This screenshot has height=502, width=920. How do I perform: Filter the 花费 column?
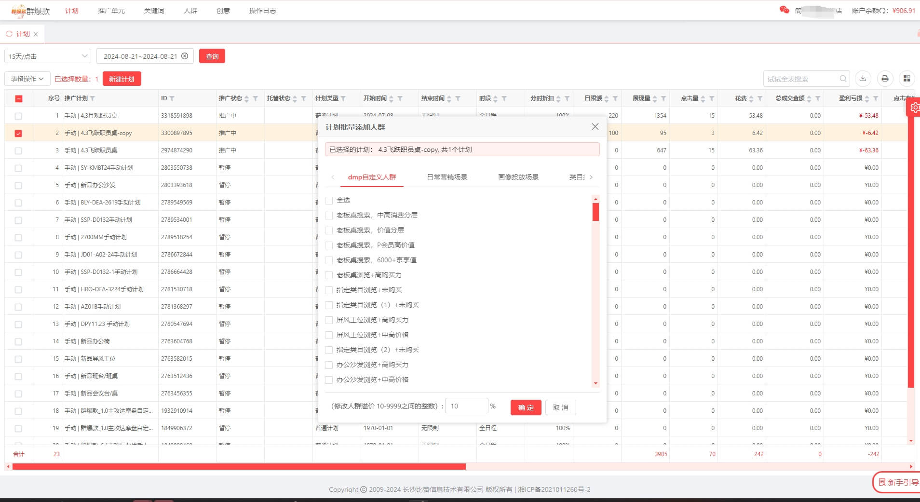pyautogui.click(x=760, y=98)
